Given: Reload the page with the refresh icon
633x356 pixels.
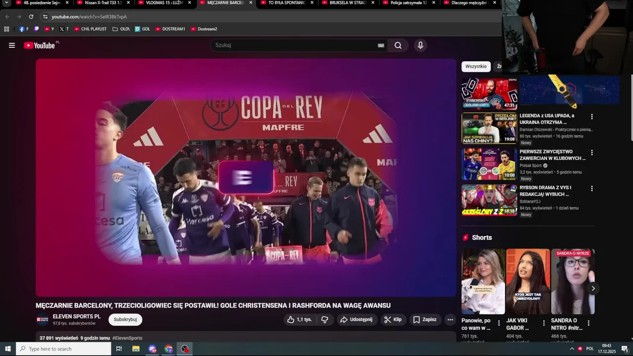Looking at the screenshot, I should (x=31, y=17).
